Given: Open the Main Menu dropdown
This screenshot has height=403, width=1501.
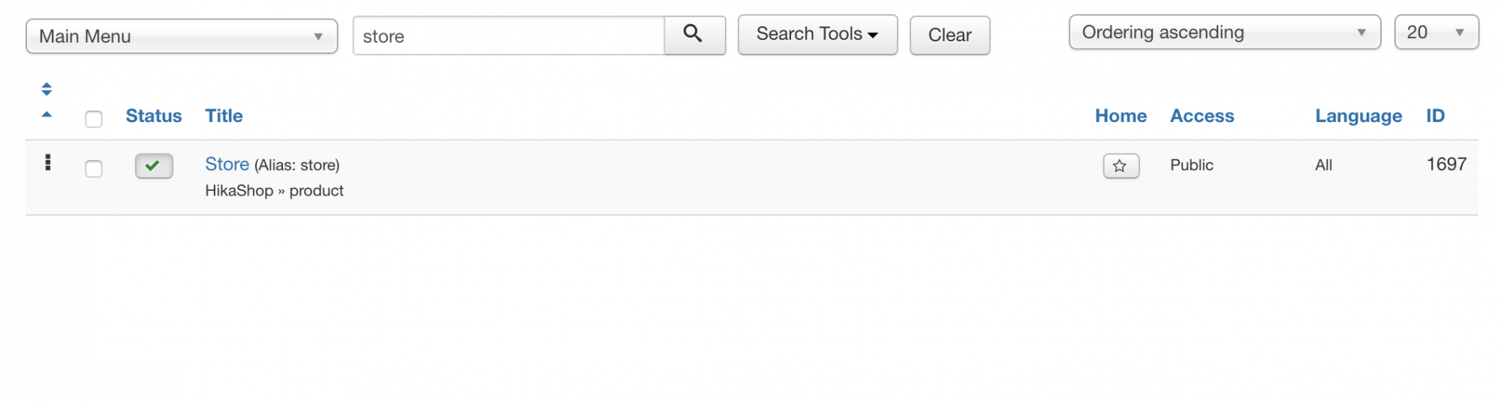Looking at the screenshot, I should click(x=182, y=36).
